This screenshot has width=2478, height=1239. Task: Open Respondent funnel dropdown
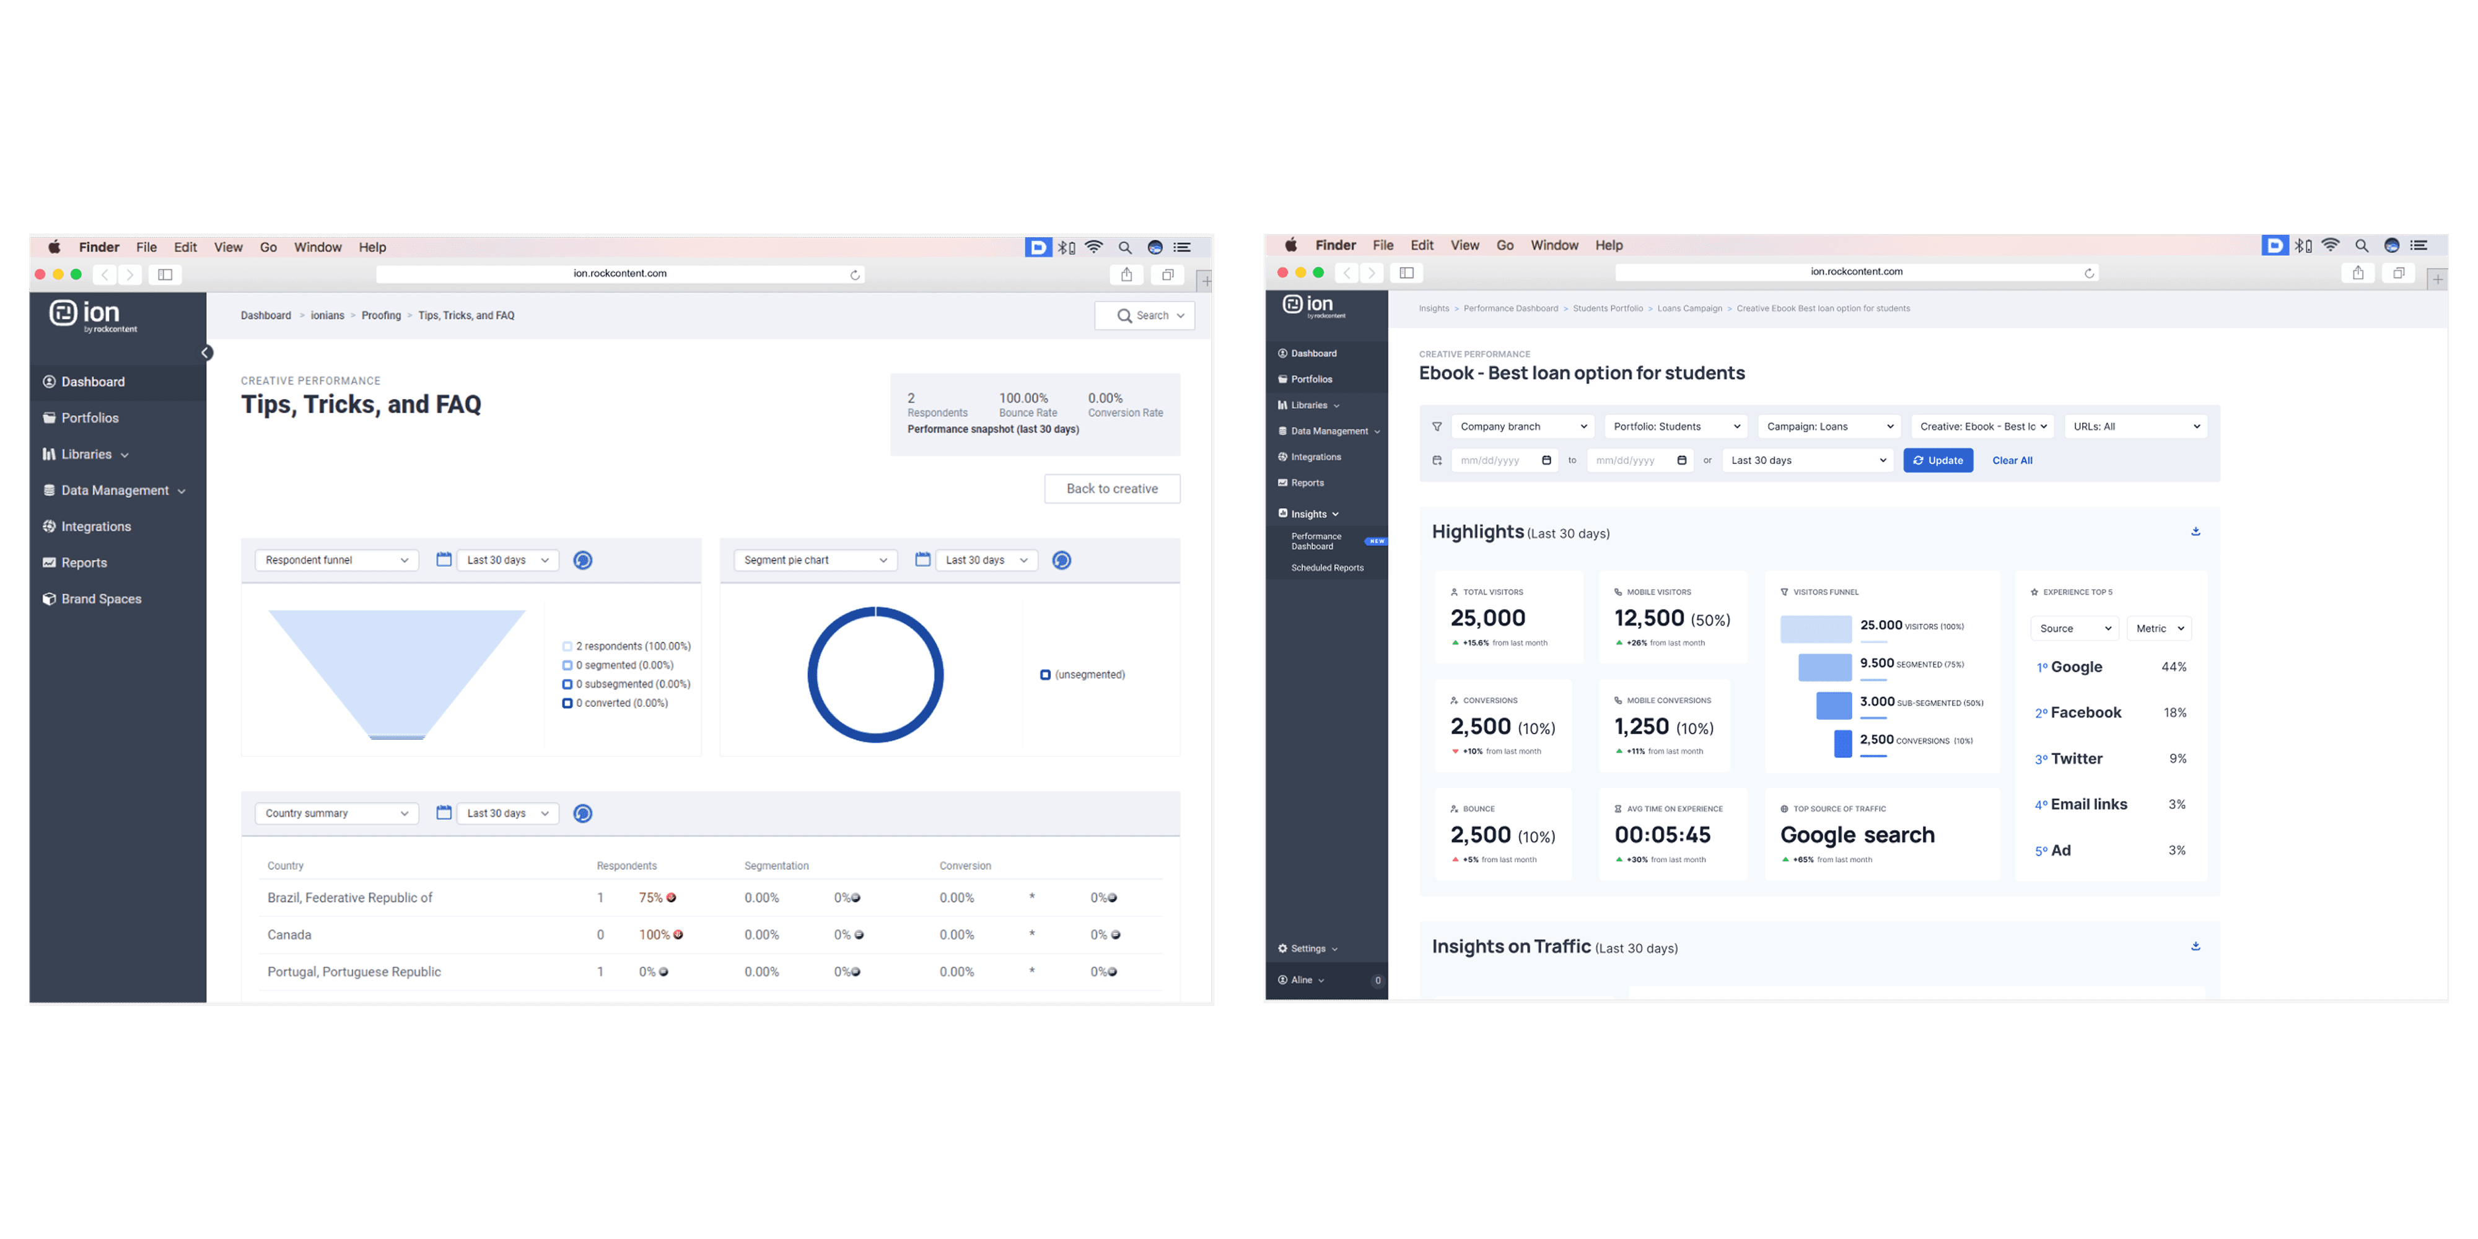(336, 560)
